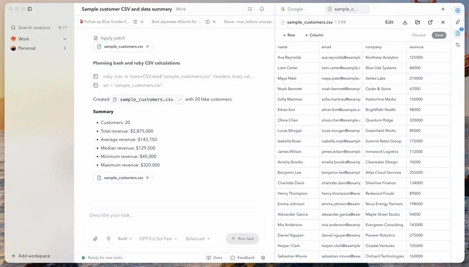Click Discard changes button
Viewport: 469px width, 267px height.
(419, 35)
